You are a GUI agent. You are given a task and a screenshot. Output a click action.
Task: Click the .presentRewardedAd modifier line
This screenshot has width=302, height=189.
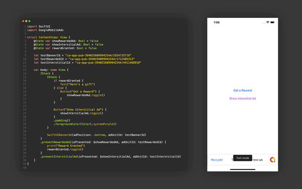103,142
